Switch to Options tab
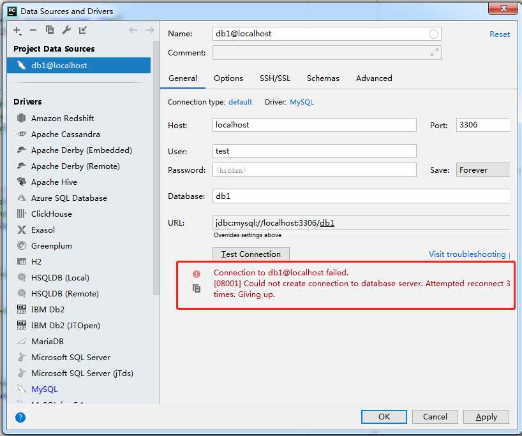The width and height of the screenshot is (522, 436). [228, 78]
